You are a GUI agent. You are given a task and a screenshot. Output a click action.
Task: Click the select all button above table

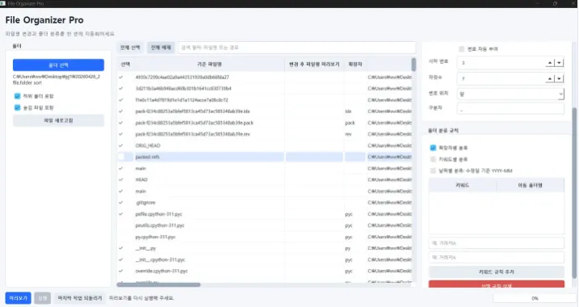point(130,48)
